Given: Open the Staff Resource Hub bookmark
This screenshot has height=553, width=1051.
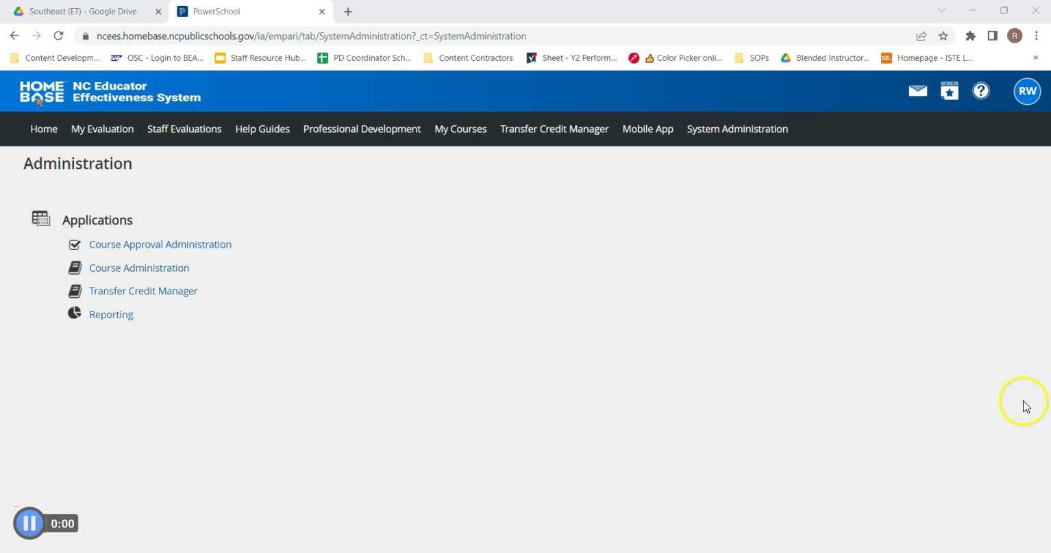Looking at the screenshot, I should click(260, 58).
